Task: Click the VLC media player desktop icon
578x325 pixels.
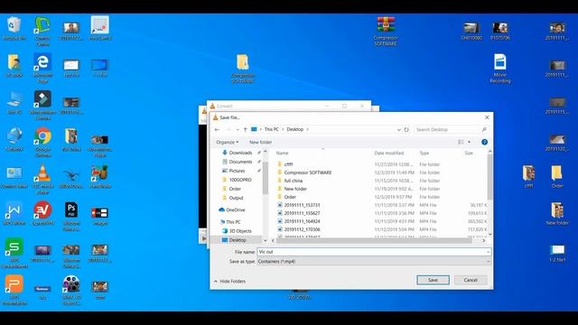Action: pyautogui.click(x=42, y=179)
